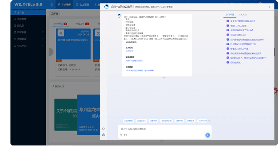
Task: Select the 热门问题 tab
Action: tap(230, 14)
